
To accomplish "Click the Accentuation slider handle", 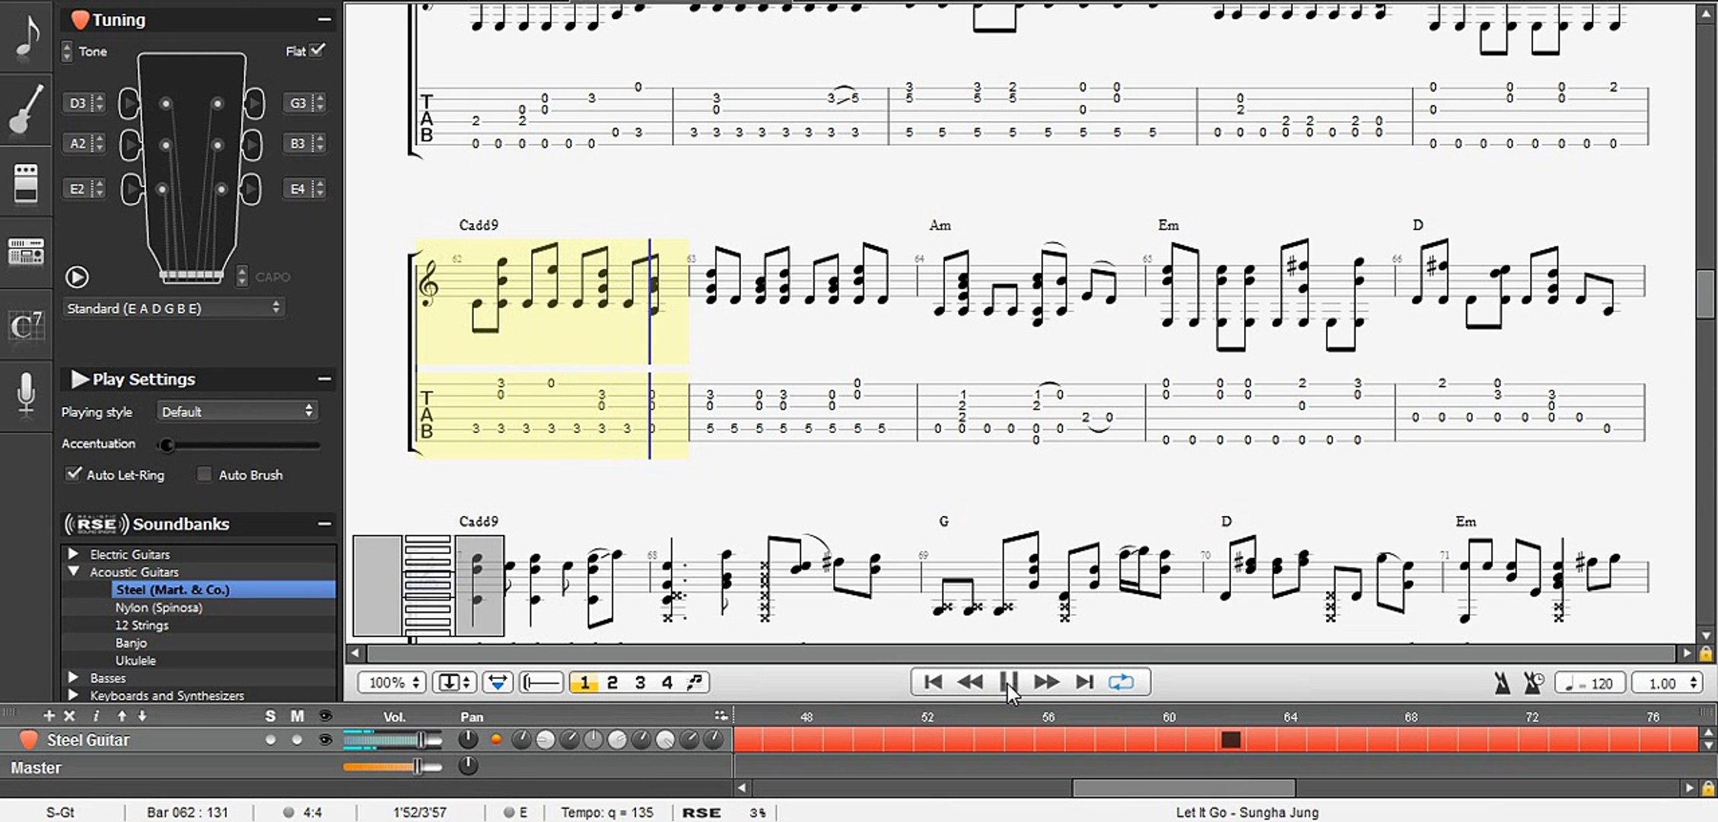I will pyautogui.click(x=167, y=445).
